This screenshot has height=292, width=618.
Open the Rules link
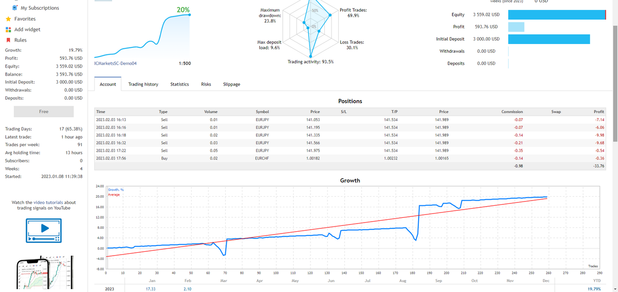(20, 40)
